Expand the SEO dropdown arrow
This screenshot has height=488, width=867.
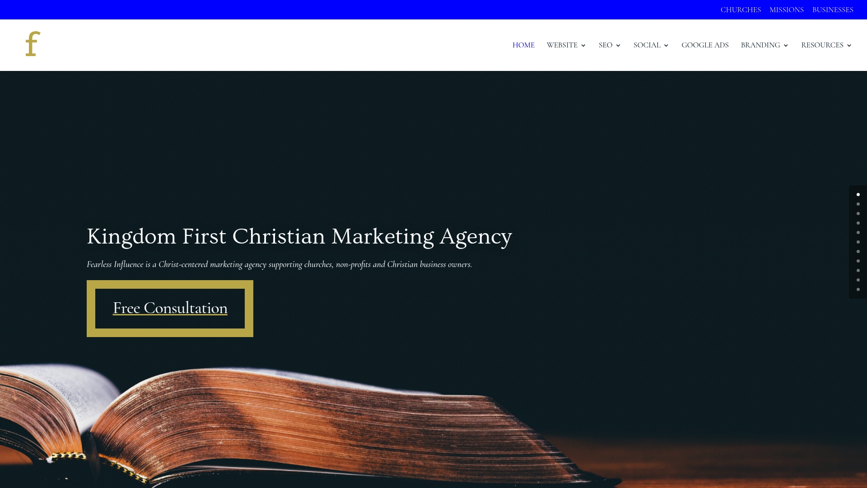point(618,46)
